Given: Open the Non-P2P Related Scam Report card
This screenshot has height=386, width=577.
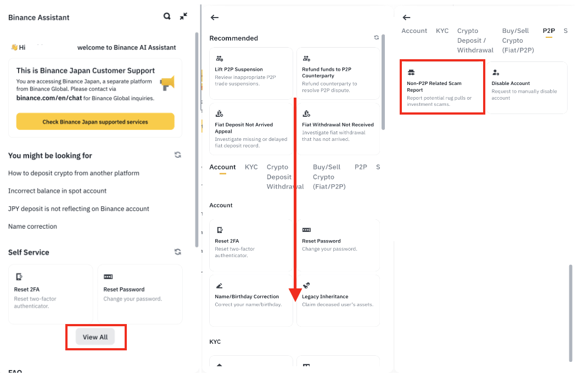Looking at the screenshot, I should click(442, 88).
